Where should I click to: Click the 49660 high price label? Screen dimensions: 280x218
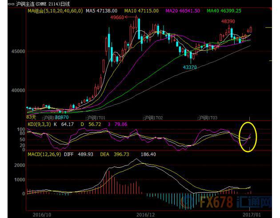pyautogui.click(x=117, y=17)
